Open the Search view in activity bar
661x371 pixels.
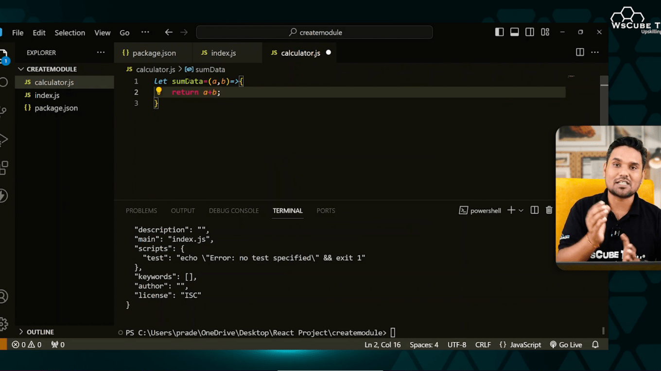4,82
